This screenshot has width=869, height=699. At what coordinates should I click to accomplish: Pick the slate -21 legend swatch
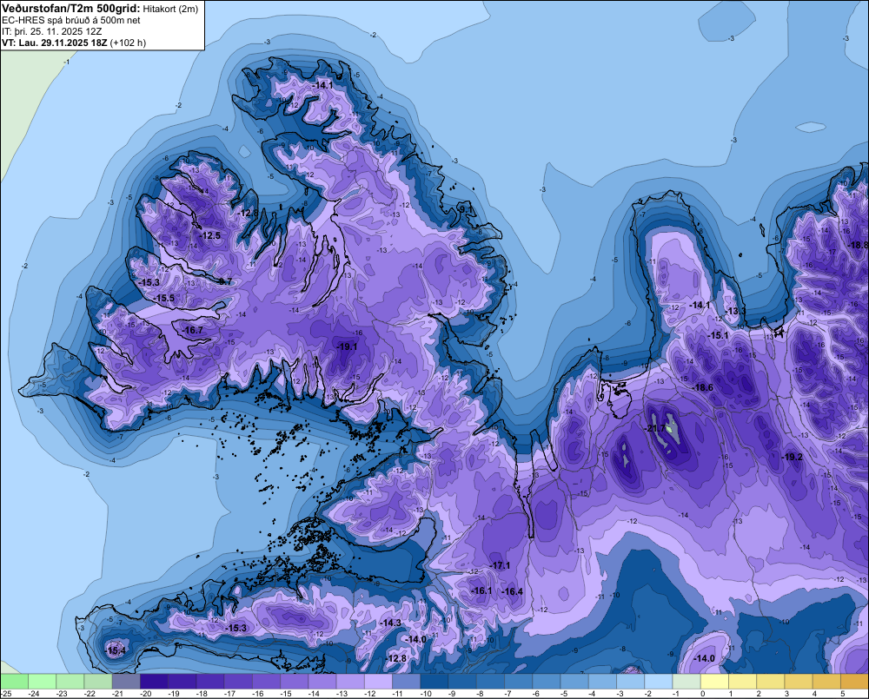[x=126, y=682]
